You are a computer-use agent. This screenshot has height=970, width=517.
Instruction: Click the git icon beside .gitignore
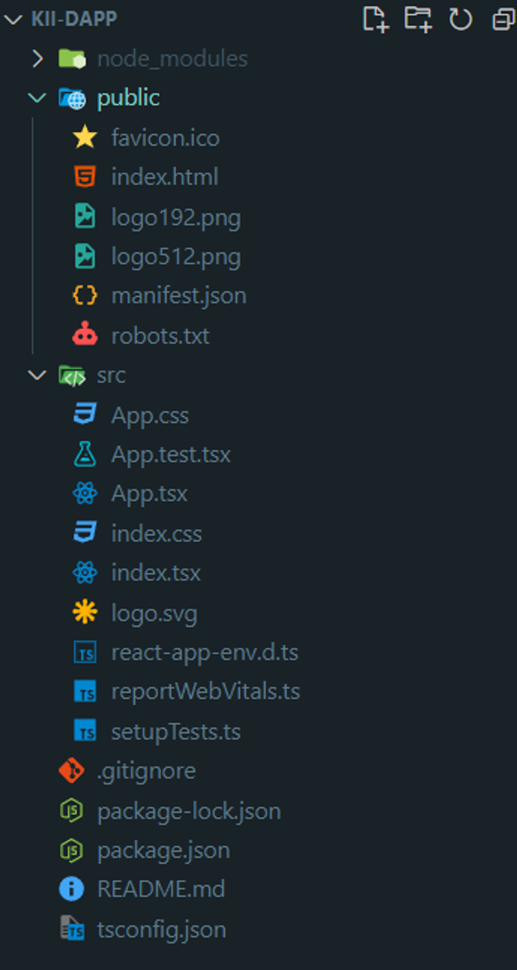(71, 771)
